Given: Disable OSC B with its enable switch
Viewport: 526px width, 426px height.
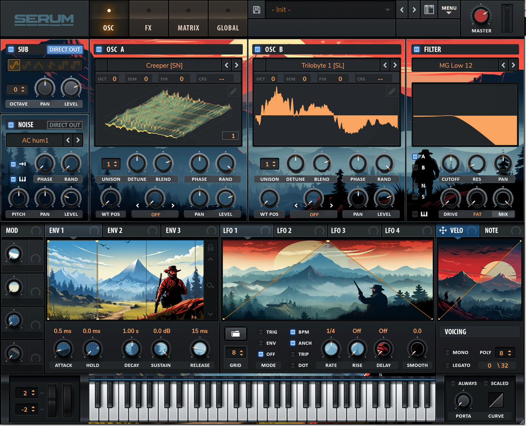Looking at the screenshot, I should pos(257,49).
